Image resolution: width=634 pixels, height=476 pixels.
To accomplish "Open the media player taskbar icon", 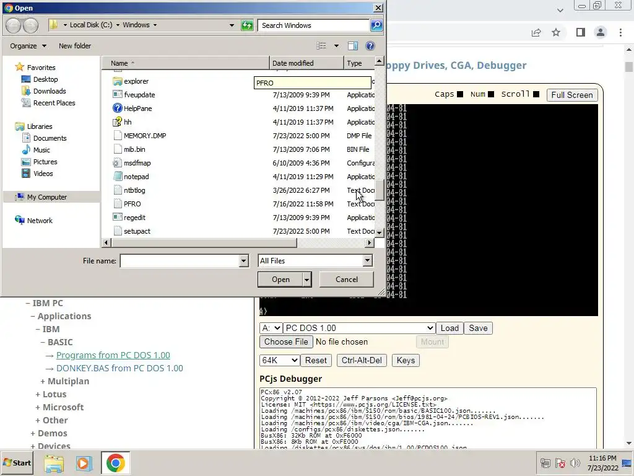I will 84,463.
